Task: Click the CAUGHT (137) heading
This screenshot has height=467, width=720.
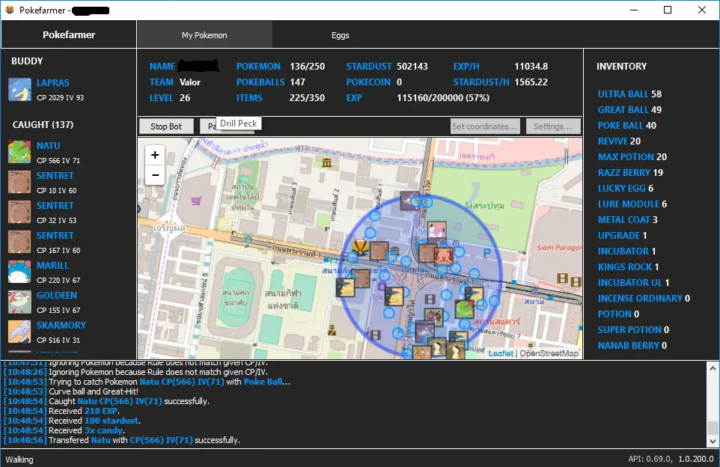Action: click(x=43, y=125)
